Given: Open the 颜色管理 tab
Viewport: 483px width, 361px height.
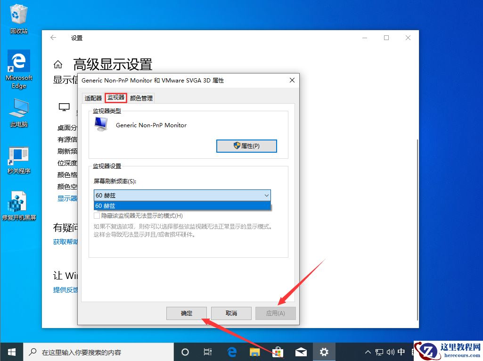Looking at the screenshot, I should [x=141, y=98].
